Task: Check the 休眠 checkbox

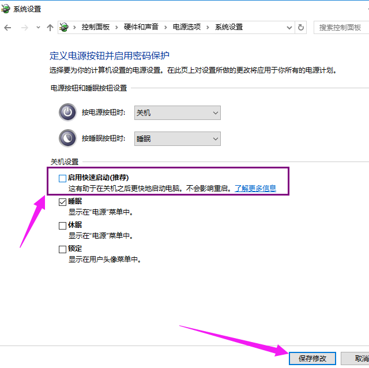Action: pos(62,226)
